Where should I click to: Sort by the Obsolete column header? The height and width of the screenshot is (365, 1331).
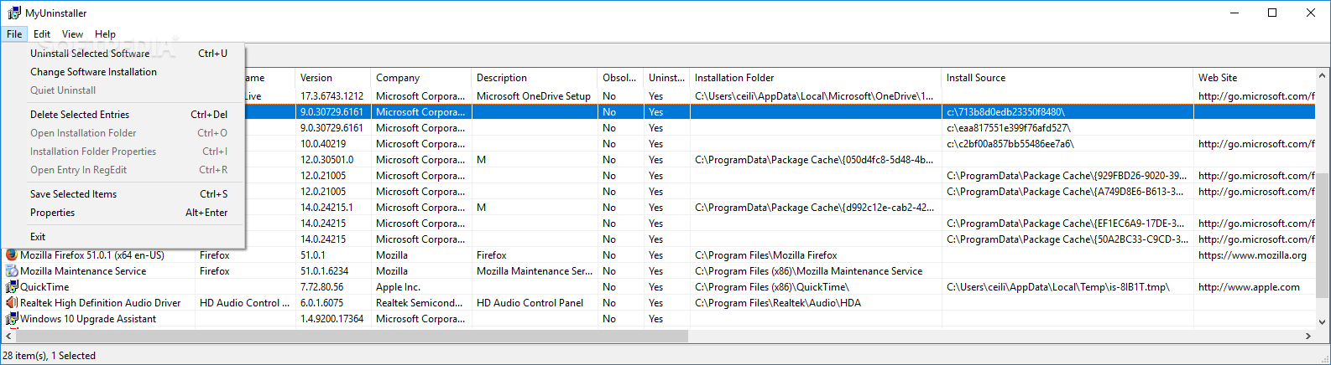click(620, 78)
